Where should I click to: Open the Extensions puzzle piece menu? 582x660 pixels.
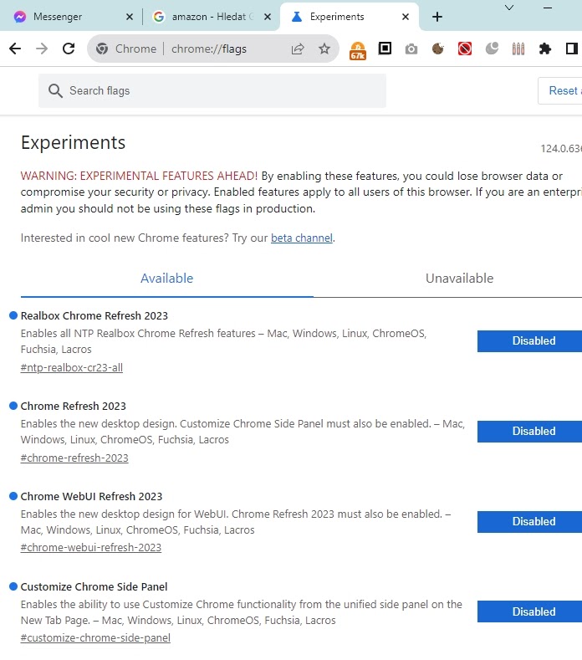pos(545,49)
